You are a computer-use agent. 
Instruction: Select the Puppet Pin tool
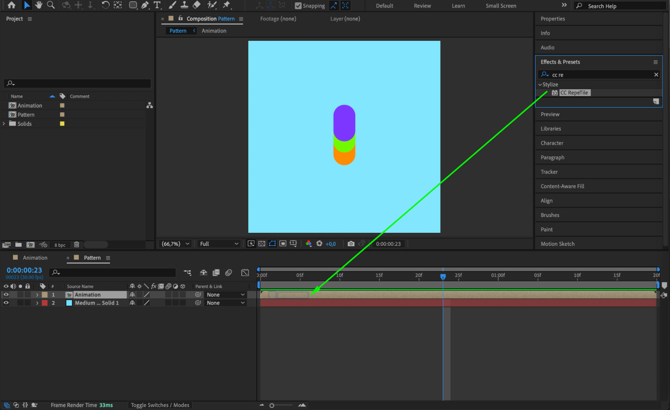pyautogui.click(x=227, y=5)
